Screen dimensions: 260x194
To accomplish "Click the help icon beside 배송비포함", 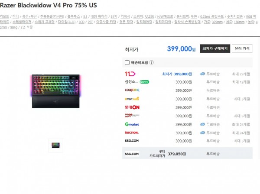I will click(152, 62).
